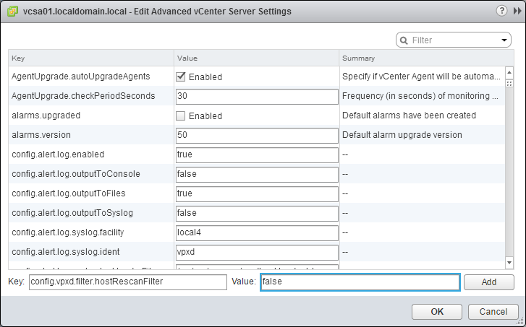Click the Add button

[x=489, y=282]
